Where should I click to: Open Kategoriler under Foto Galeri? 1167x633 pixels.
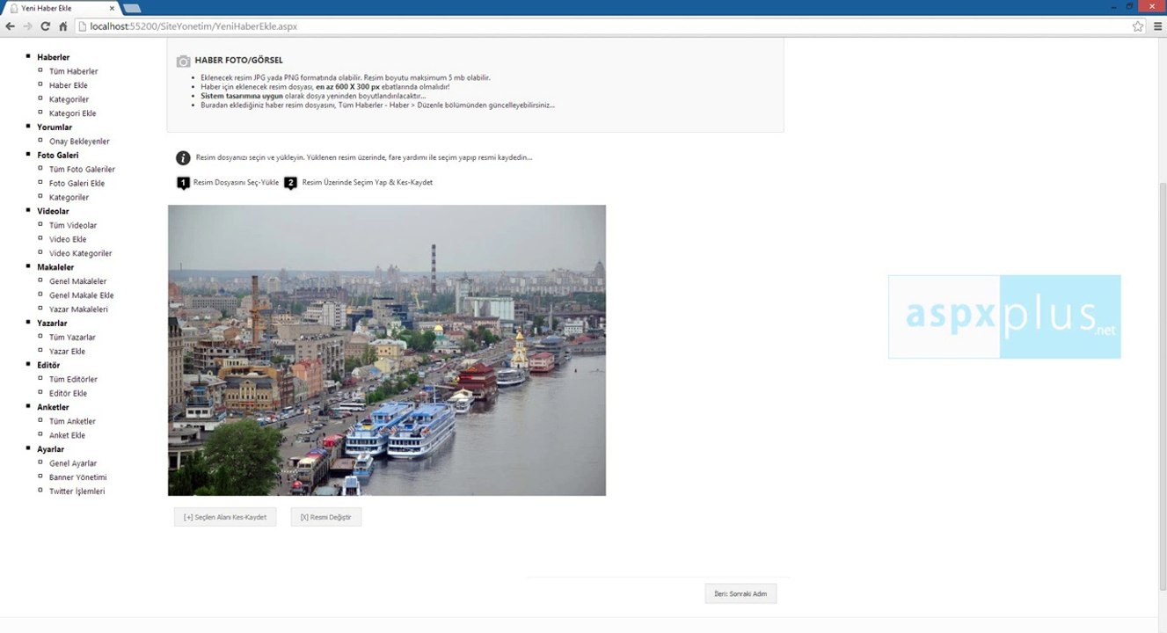click(69, 198)
